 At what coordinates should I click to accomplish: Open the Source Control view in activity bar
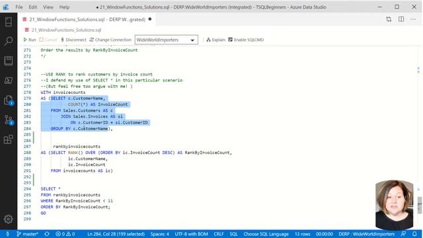[x=9, y=120]
